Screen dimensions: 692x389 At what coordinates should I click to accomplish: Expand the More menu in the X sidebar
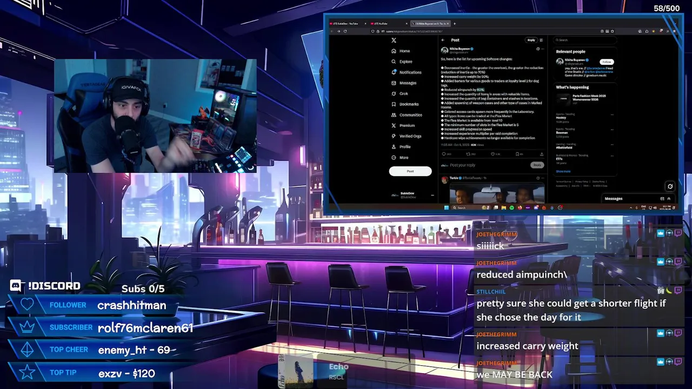[400, 158]
